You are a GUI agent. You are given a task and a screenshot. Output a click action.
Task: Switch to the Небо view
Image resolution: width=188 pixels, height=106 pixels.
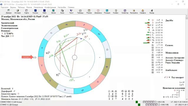(44, 11)
